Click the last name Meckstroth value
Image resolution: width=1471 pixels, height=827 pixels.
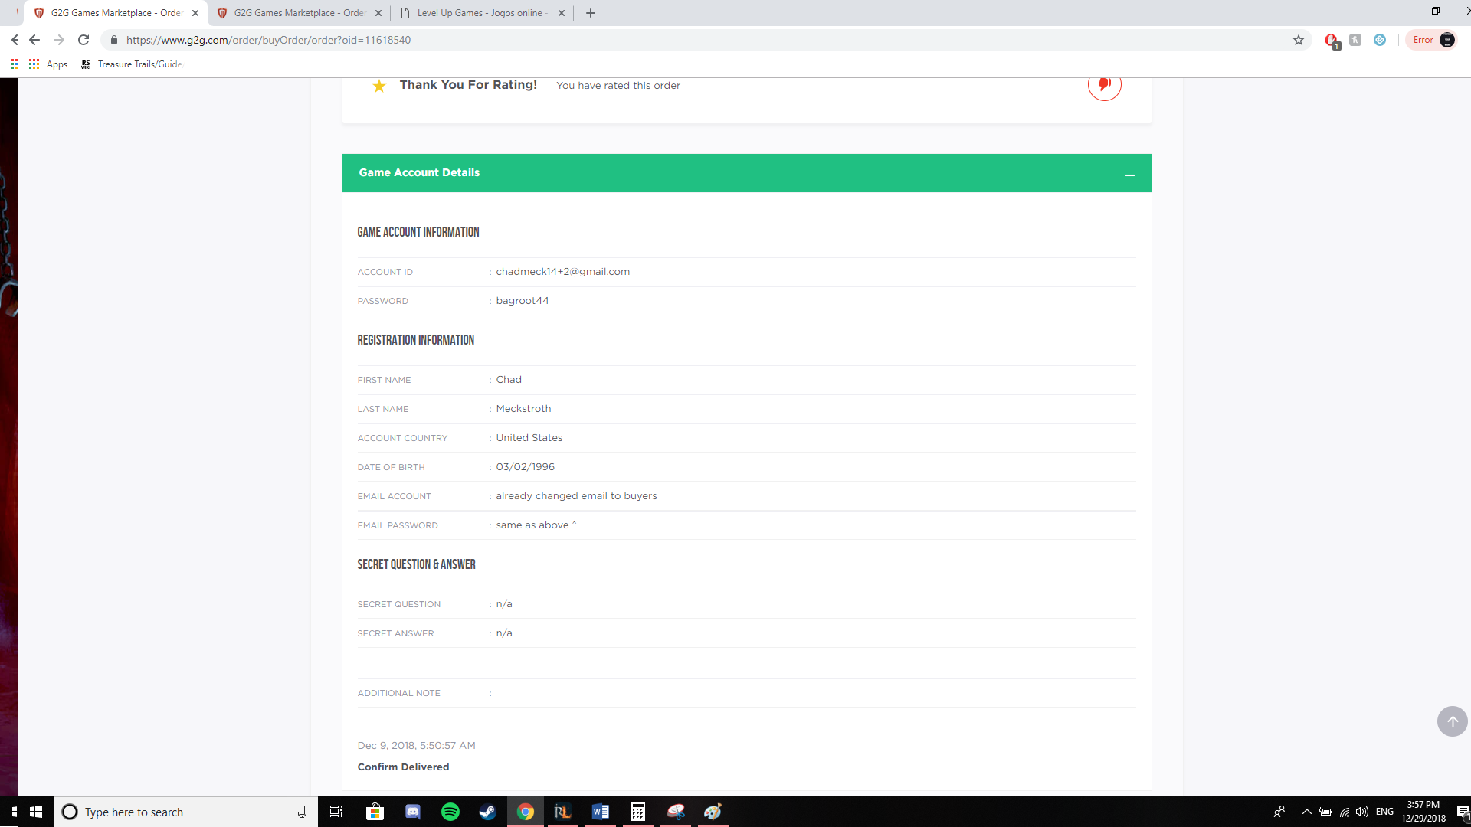point(523,409)
